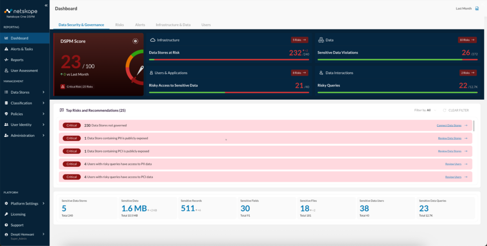Viewport: 487px width, 246px height.
Task: Open Reports in the sidebar
Action: tap(17, 60)
